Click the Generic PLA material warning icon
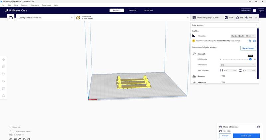Viewport: 266px width, 140px height. click(78, 18)
